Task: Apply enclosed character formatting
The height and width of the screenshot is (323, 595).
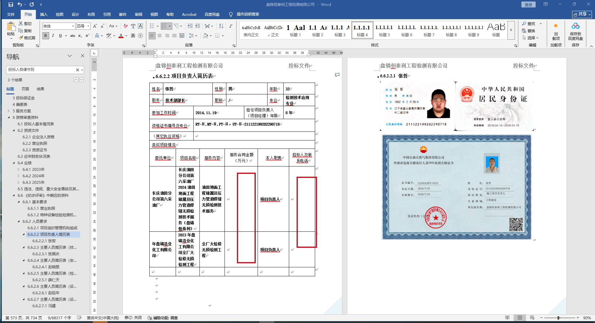Action: point(140,36)
